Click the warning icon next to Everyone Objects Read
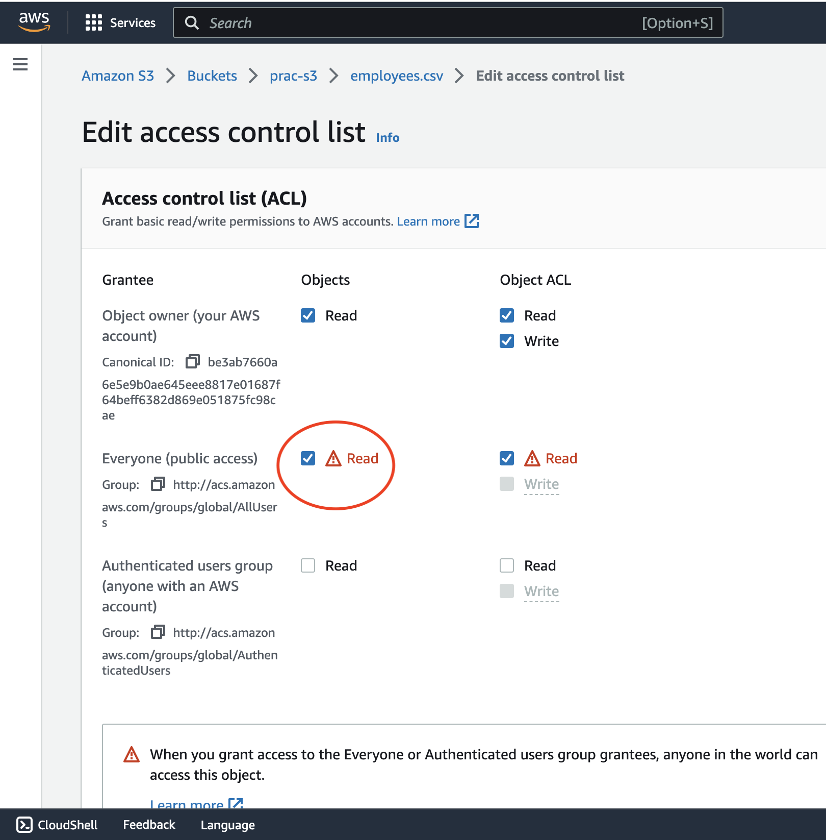 coord(333,458)
